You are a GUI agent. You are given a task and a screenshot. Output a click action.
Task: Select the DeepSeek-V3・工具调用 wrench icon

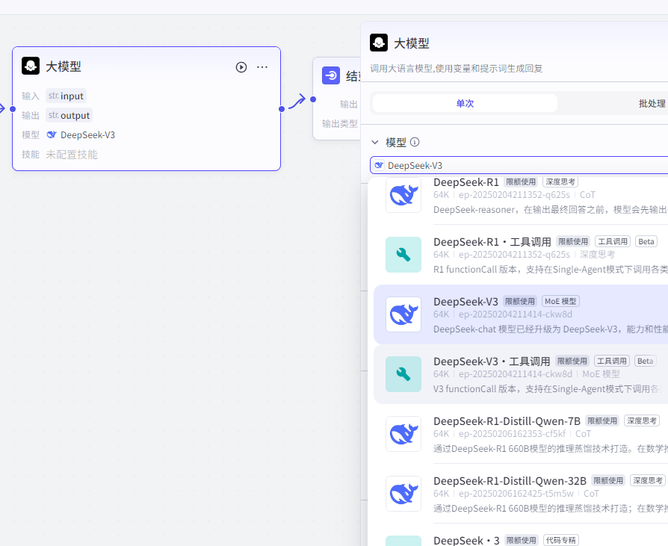click(x=403, y=374)
